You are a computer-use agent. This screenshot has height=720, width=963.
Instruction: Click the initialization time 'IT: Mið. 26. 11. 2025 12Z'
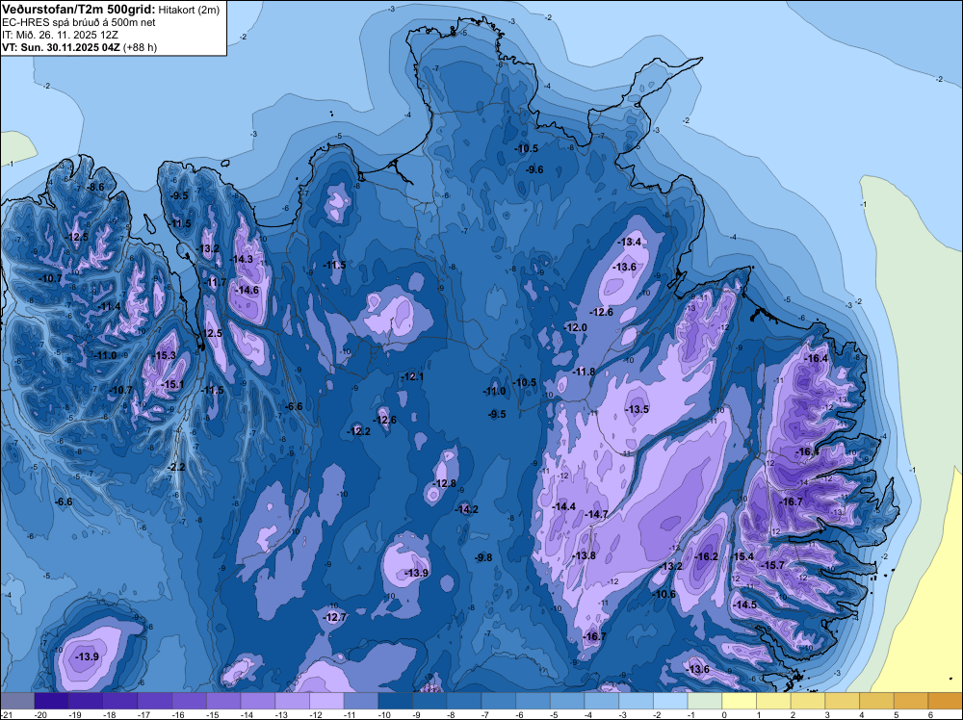point(62,35)
